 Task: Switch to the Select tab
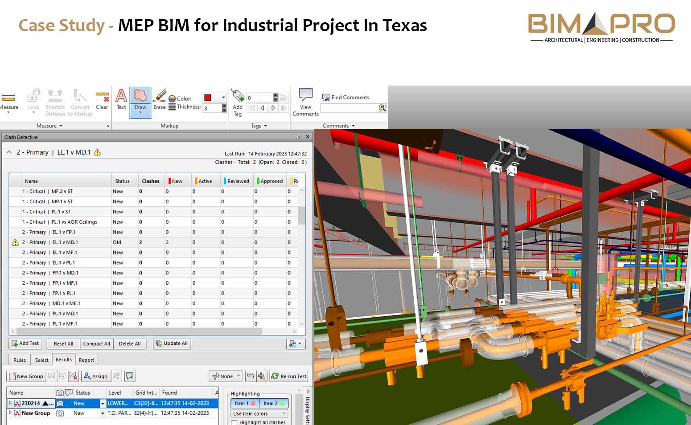click(x=41, y=360)
